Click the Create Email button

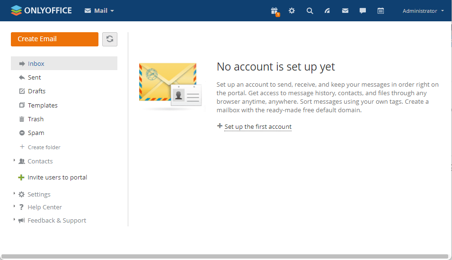pos(54,39)
